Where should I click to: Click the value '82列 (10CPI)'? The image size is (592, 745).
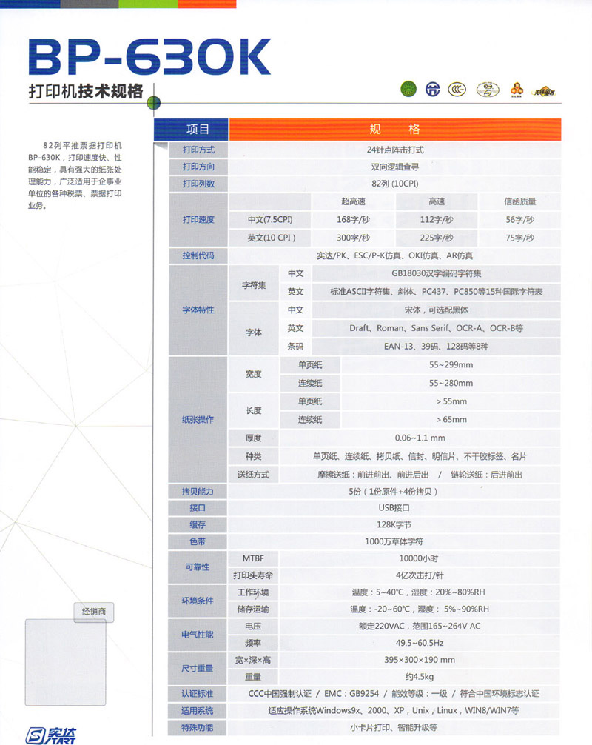pyautogui.click(x=395, y=184)
